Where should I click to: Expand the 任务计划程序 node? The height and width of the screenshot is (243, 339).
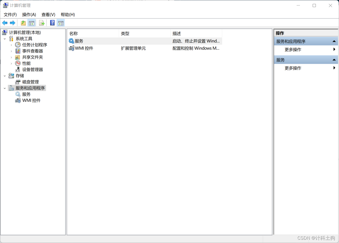[11, 45]
